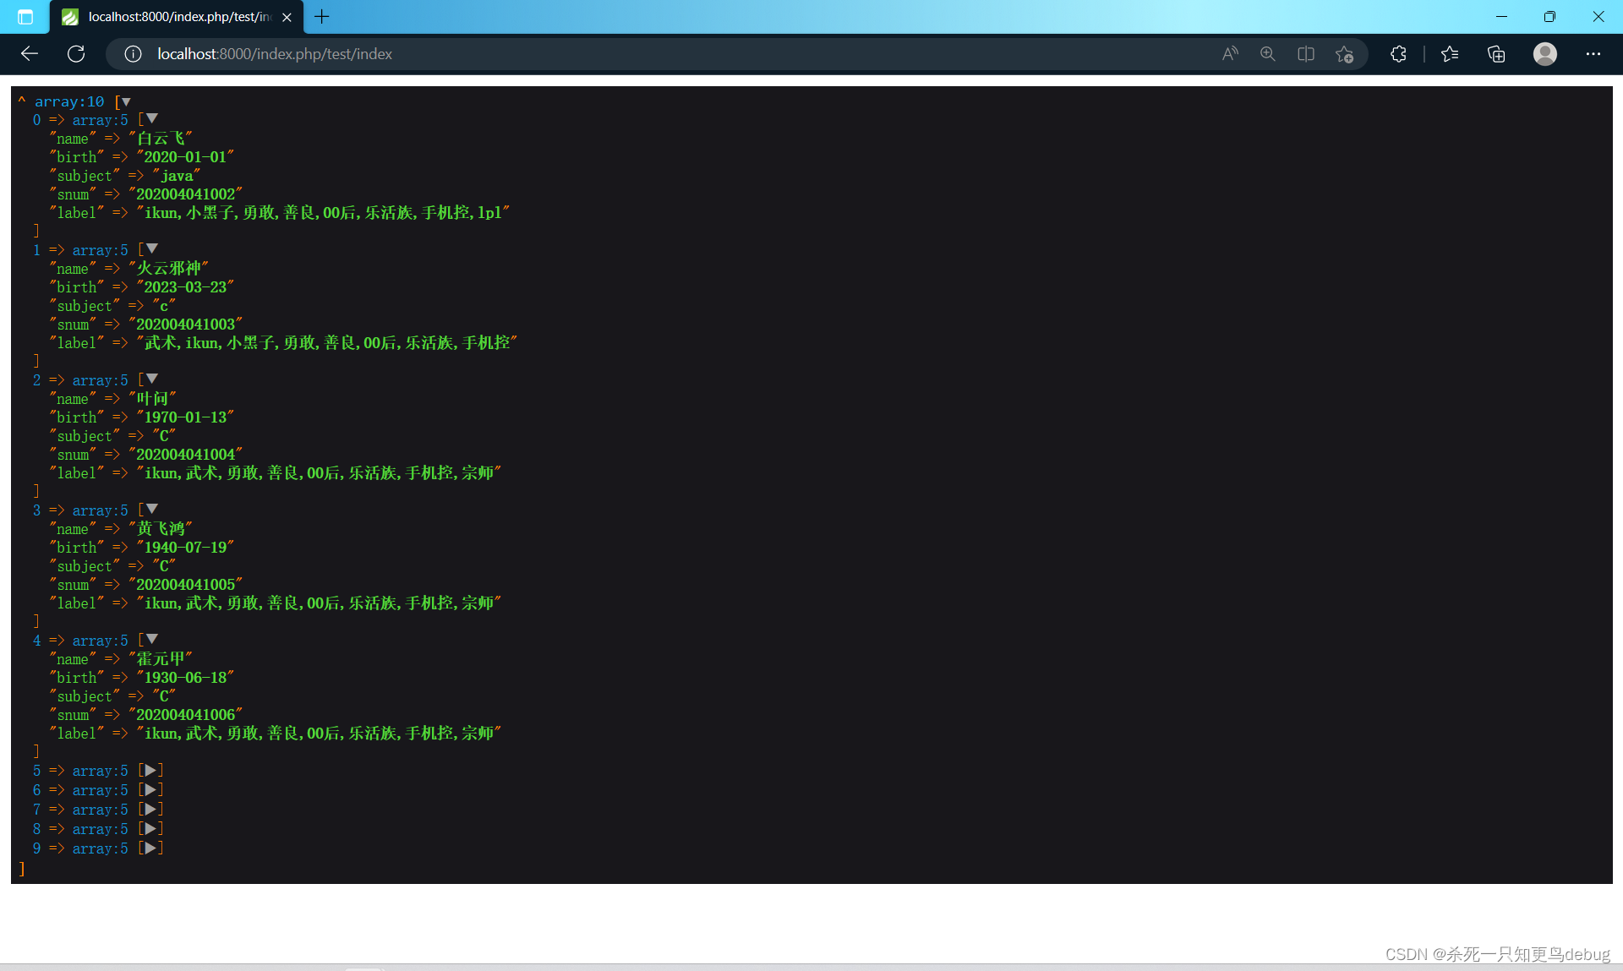Reload the current page
1623x971 pixels.
[76, 53]
